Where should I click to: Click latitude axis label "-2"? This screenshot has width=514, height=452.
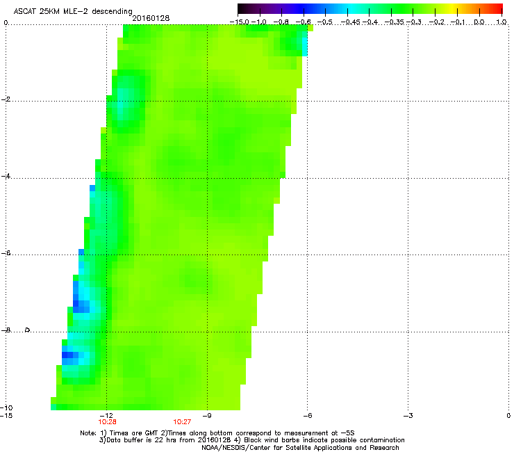point(6,99)
